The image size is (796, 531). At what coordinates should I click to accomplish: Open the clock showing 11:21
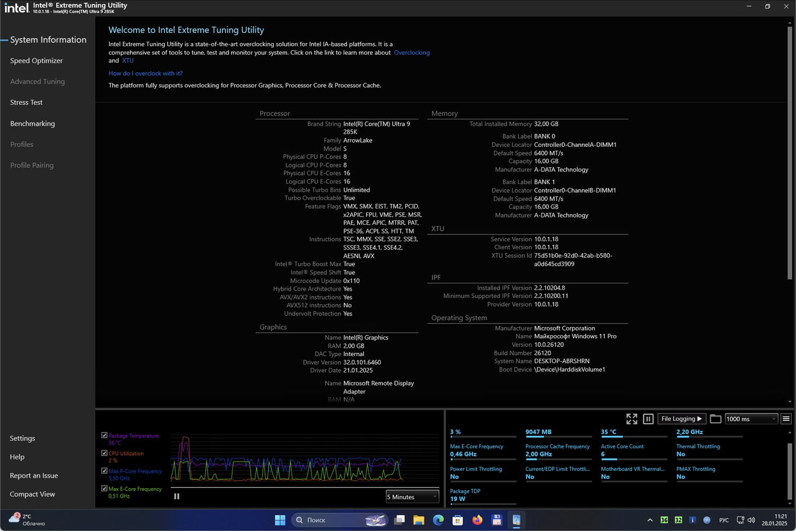point(774,520)
